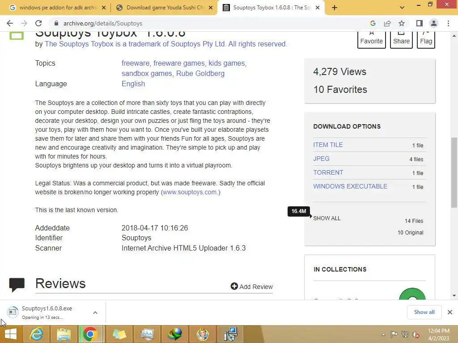Open the kids games topic link
458x343 pixels.
tap(227, 63)
